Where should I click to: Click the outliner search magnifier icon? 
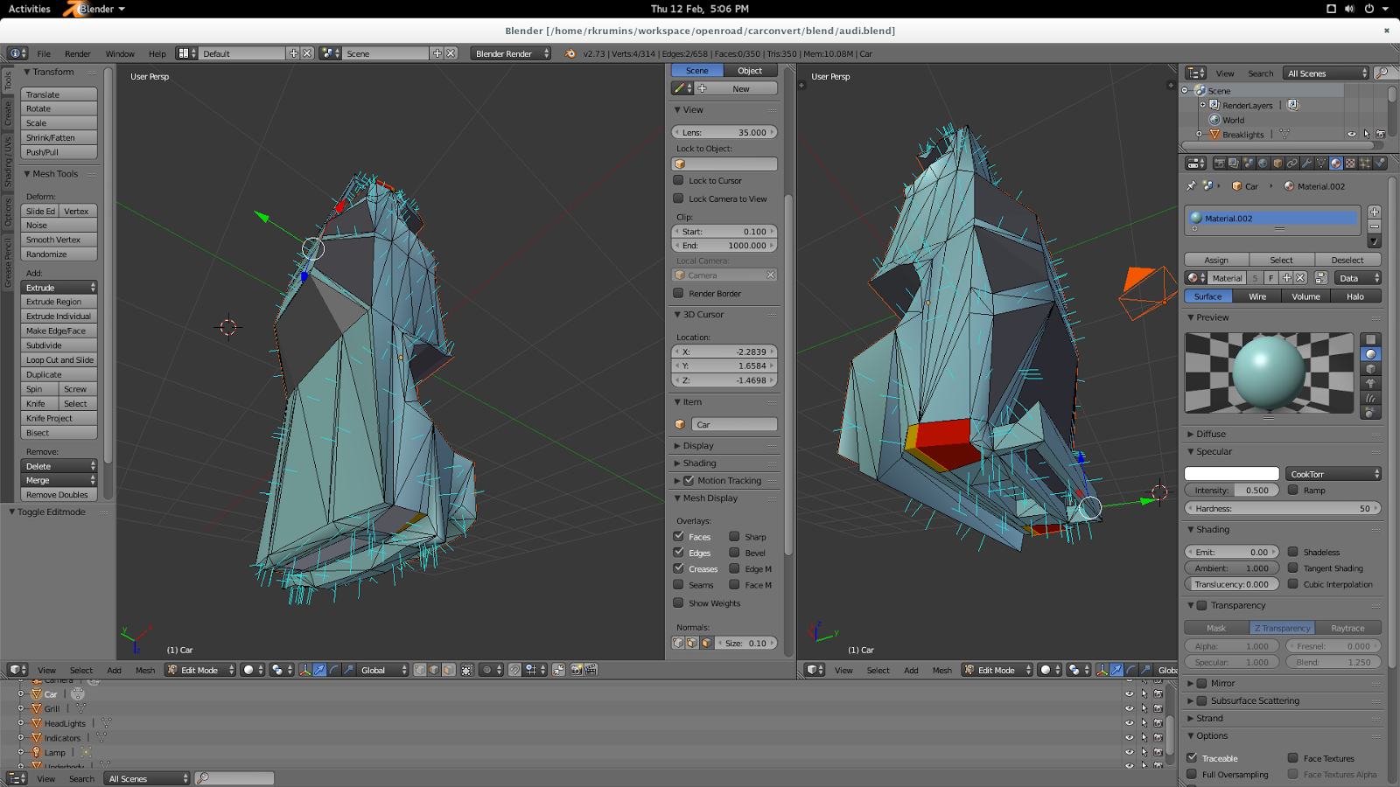click(x=1382, y=73)
